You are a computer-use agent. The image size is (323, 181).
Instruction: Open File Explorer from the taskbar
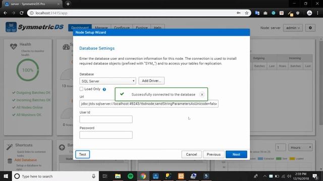point(118,176)
